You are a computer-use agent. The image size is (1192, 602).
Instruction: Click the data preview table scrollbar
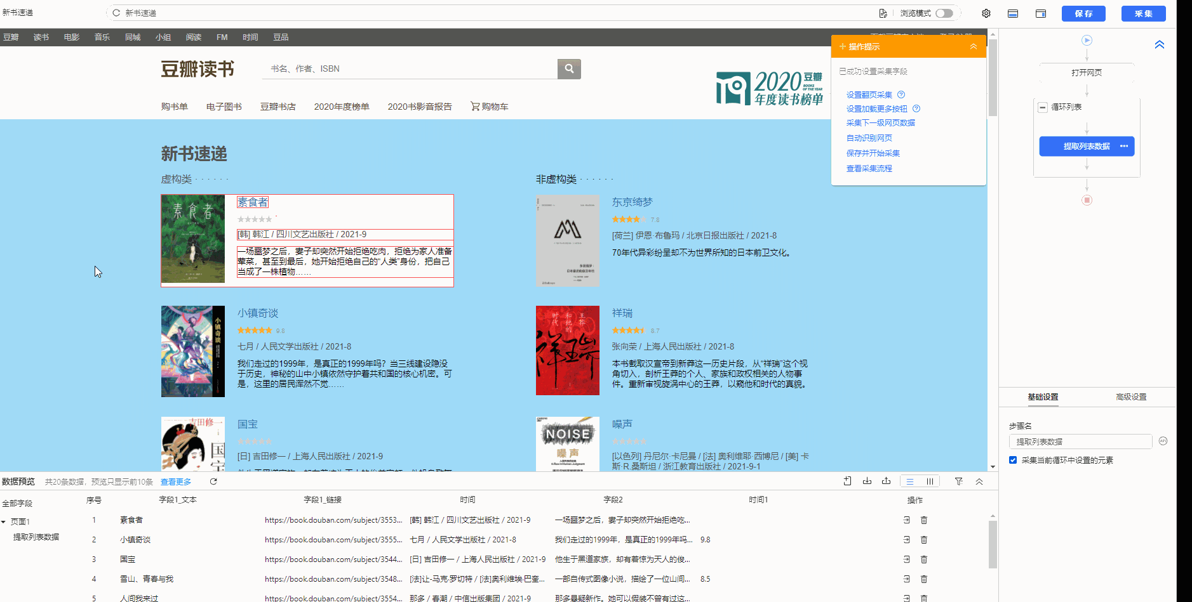click(993, 544)
